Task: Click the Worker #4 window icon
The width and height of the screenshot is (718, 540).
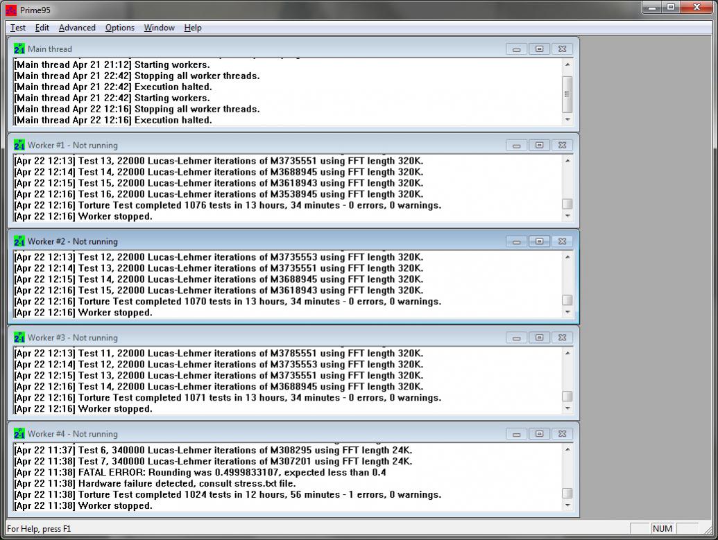Action: pos(19,433)
